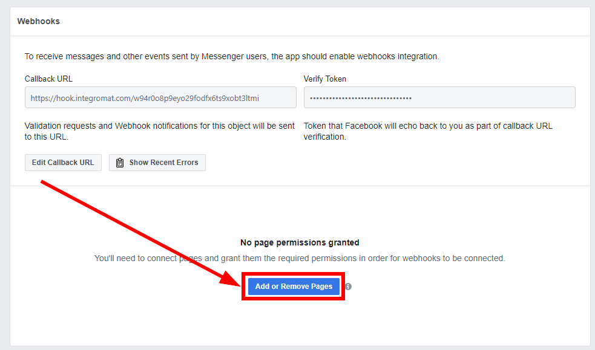Select the Verify Token masked field
This screenshot has height=350, width=595.
pyautogui.click(x=439, y=97)
